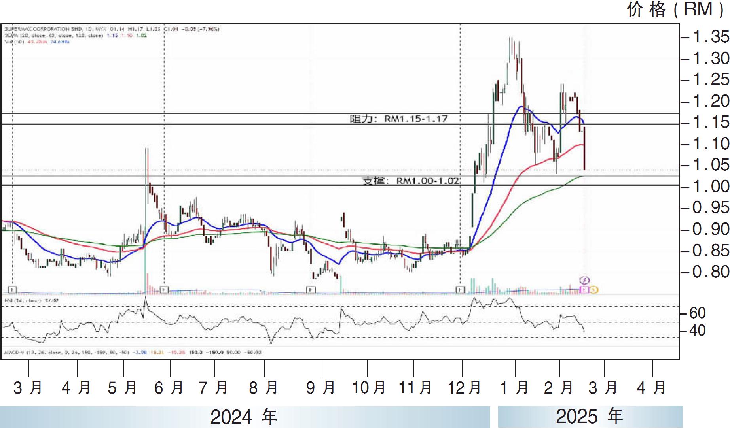Click the 价格 (RM) axis title
The height and width of the screenshot is (428, 730).
[676, 9]
